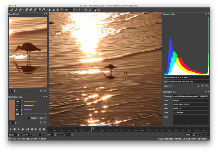Open the RGBA pixel format dropdown
218x152 pixels.
point(35,118)
